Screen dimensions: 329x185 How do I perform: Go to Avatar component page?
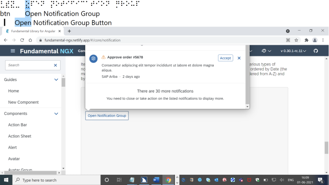click(x=14, y=159)
